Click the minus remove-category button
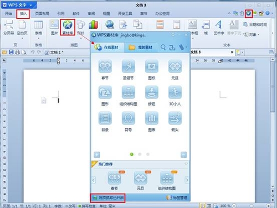The width and height of the screenshot is (277, 208). coord(183,154)
